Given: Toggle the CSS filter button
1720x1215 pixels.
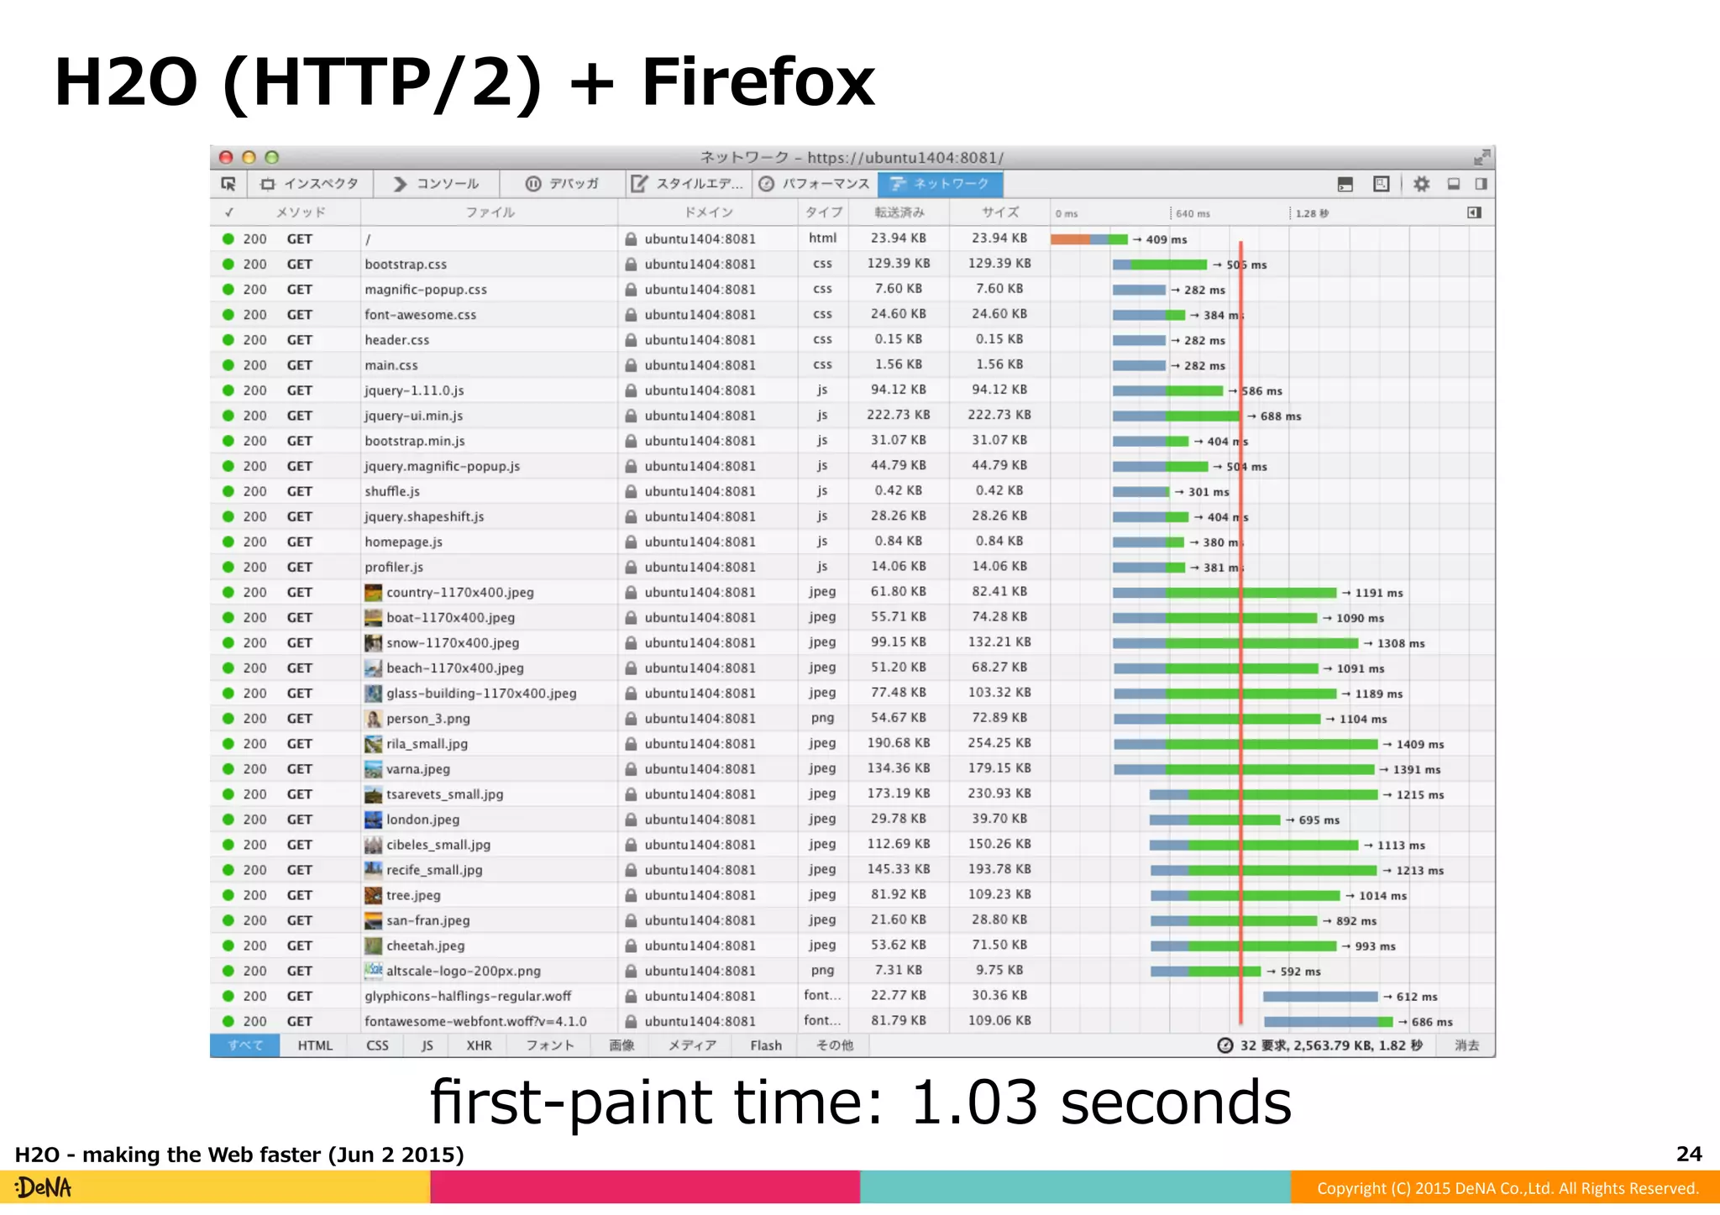Looking at the screenshot, I should [377, 1045].
